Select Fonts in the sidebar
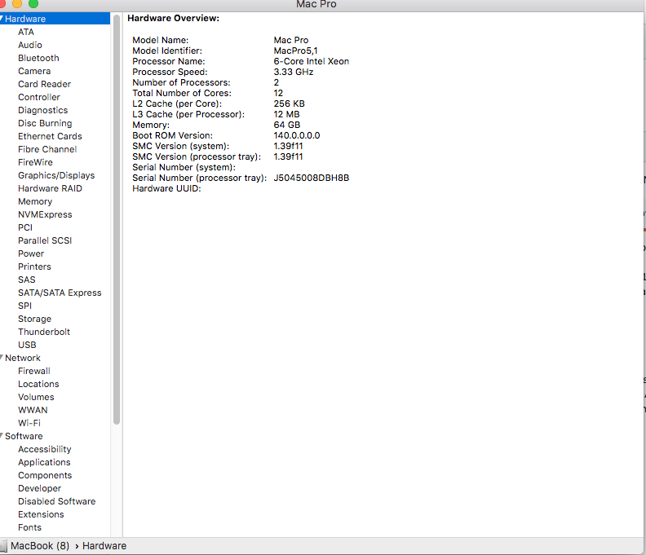The height and width of the screenshot is (555, 646). pos(29,527)
